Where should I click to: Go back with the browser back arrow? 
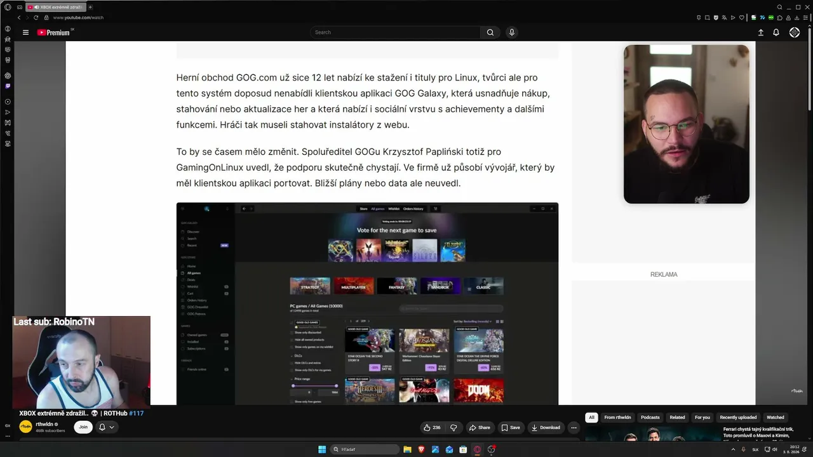click(x=19, y=18)
